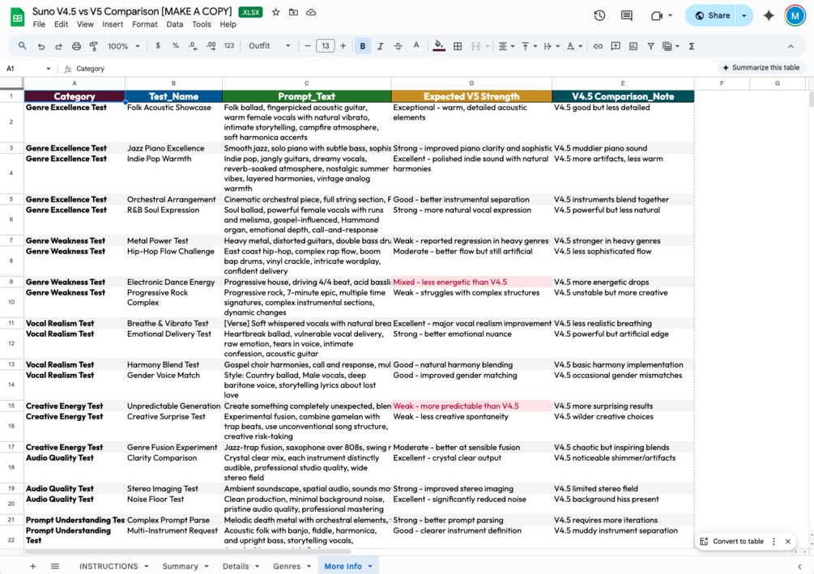The width and height of the screenshot is (814, 574).
Task: Select column F header
Action: tap(722, 83)
